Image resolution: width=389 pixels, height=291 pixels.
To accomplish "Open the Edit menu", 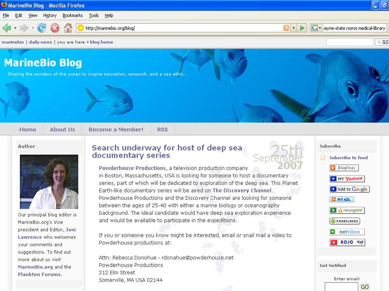I will [19, 15].
